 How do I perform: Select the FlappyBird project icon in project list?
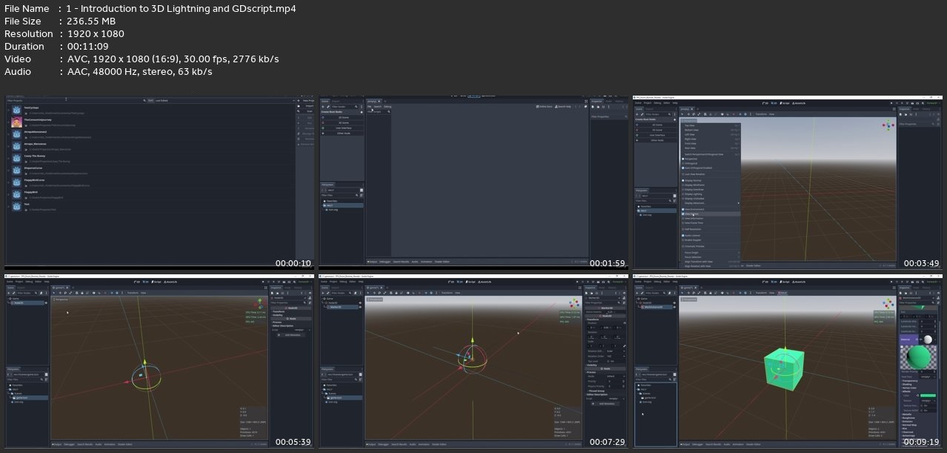click(x=16, y=194)
